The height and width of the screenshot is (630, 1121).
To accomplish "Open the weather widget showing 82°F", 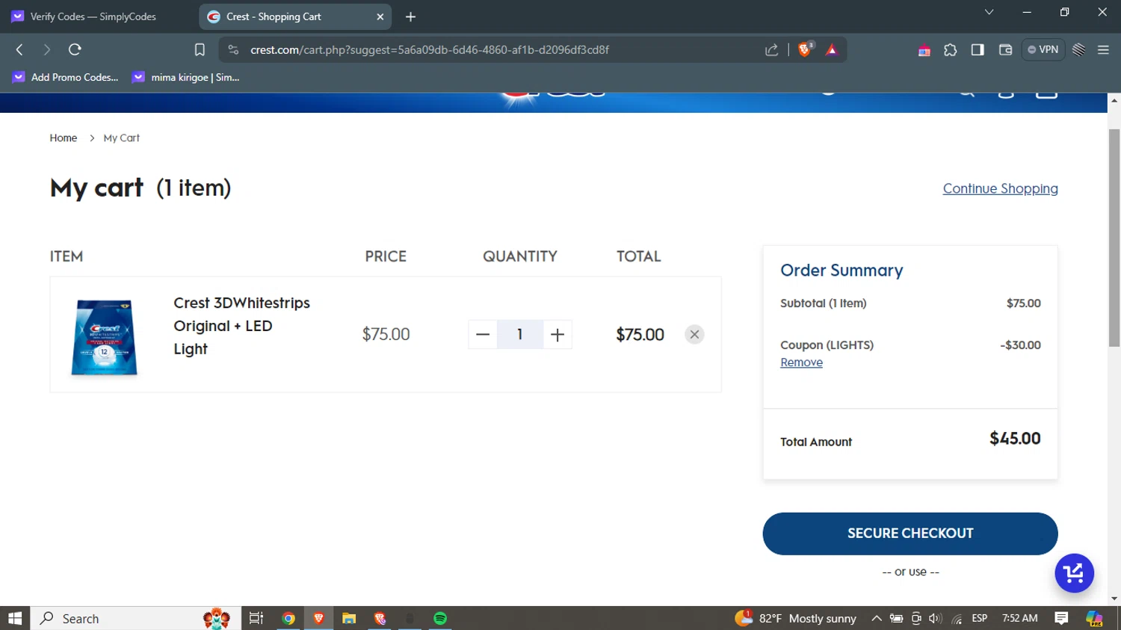I will (795, 618).
